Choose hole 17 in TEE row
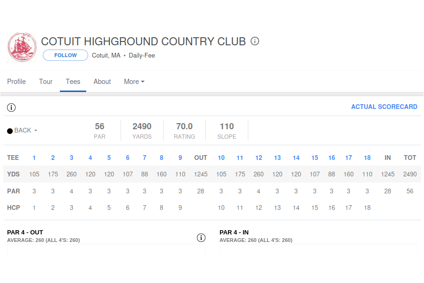This screenshot has height=283, width=424. coord(349,158)
